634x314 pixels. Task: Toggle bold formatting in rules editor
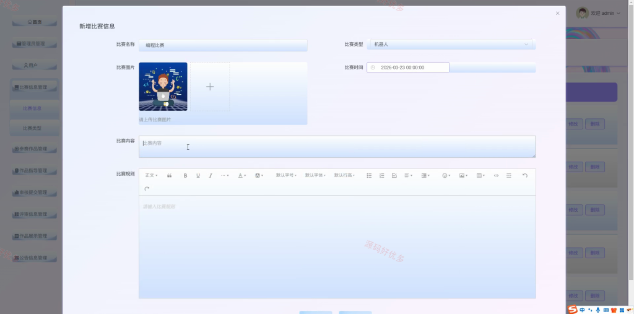click(x=186, y=176)
